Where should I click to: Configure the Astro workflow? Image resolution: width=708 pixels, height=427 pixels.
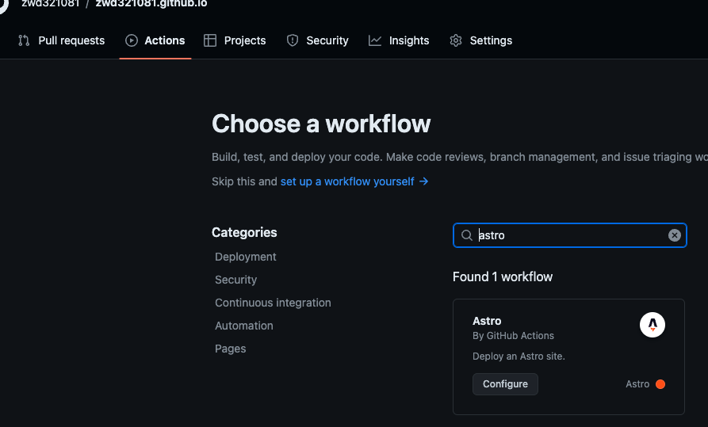(505, 384)
